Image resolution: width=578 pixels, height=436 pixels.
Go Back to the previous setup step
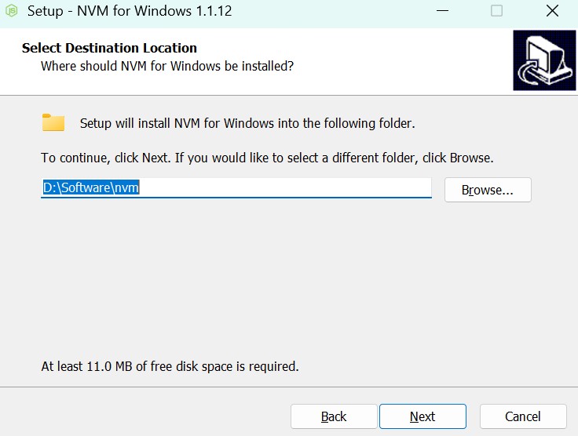click(x=334, y=416)
